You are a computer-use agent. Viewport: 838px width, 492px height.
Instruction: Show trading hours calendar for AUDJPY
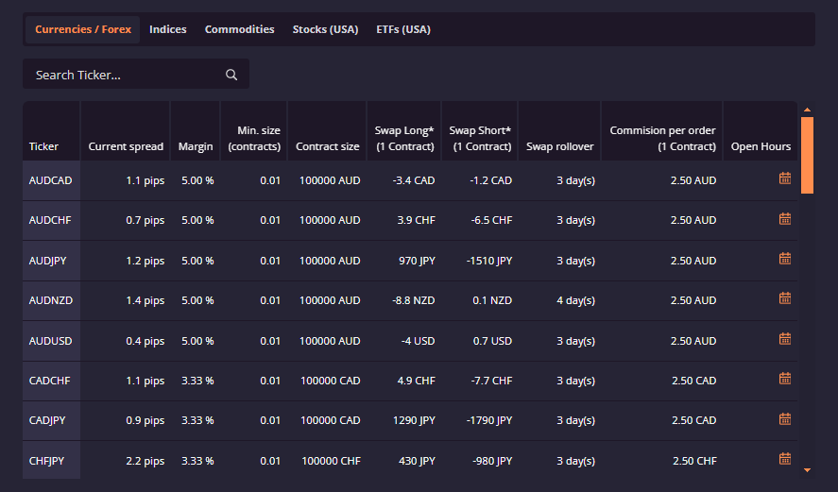[x=784, y=259]
